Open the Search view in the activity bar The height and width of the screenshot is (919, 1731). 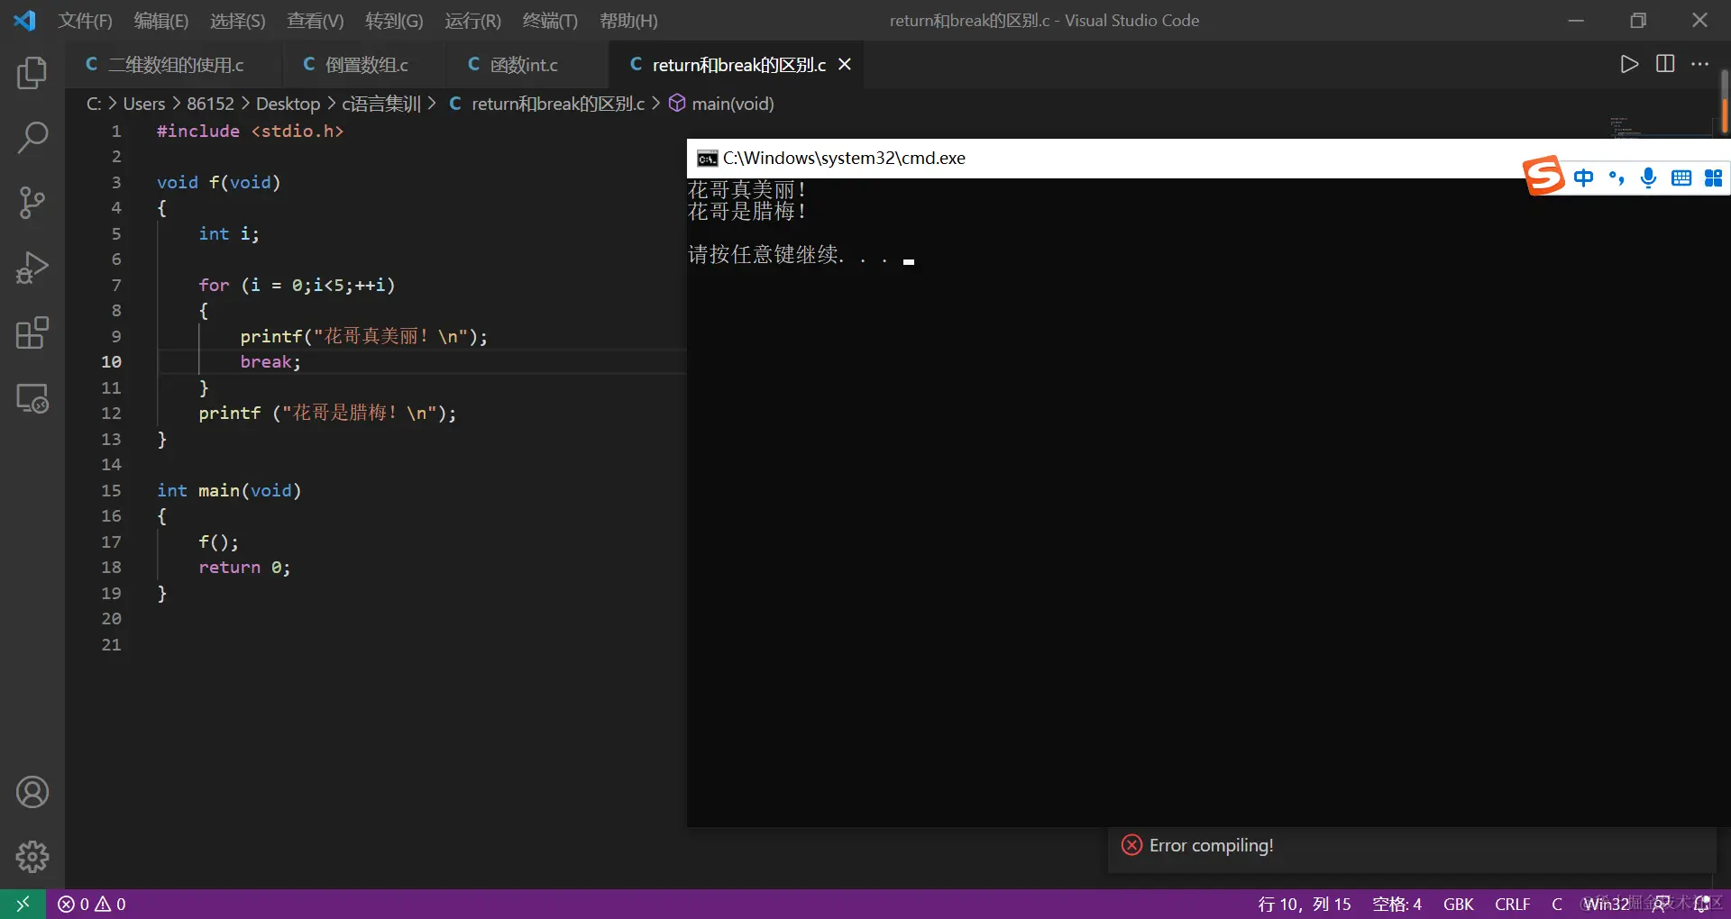click(32, 138)
